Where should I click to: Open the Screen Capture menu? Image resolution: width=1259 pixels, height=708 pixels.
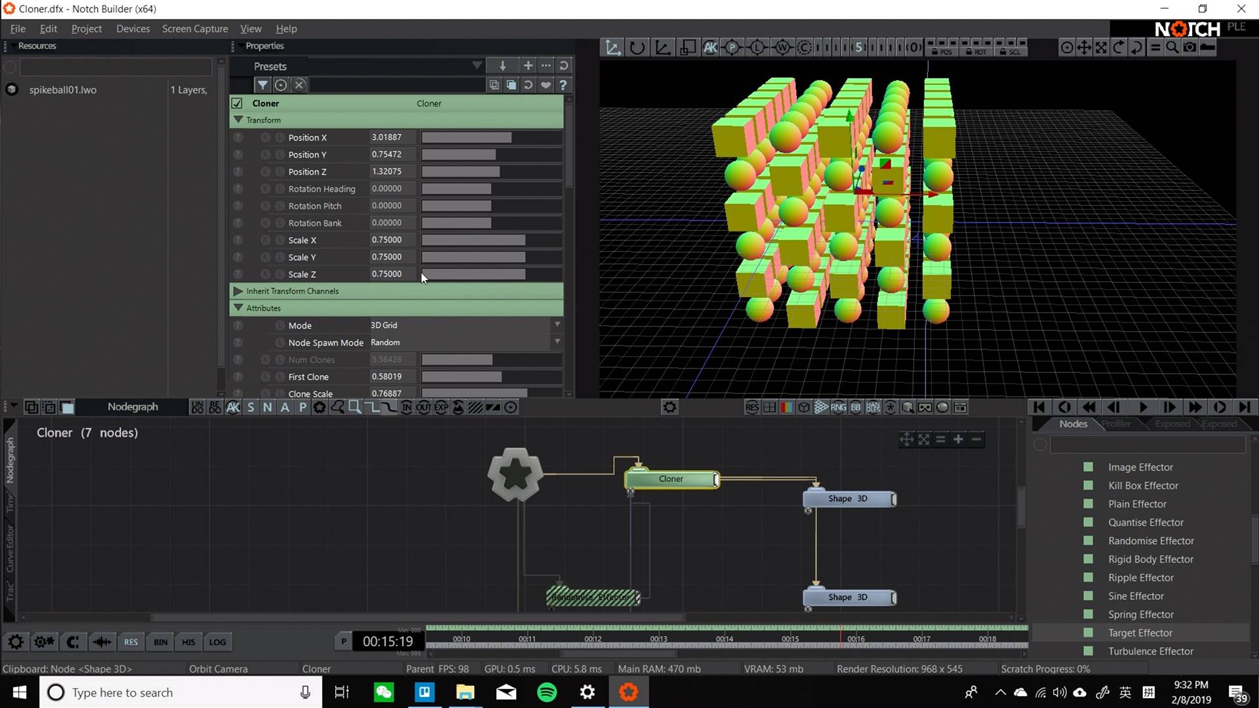click(195, 28)
